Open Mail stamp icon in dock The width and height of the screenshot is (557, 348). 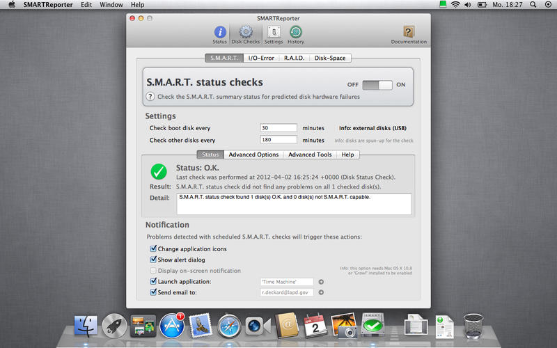pyautogui.click(x=200, y=326)
